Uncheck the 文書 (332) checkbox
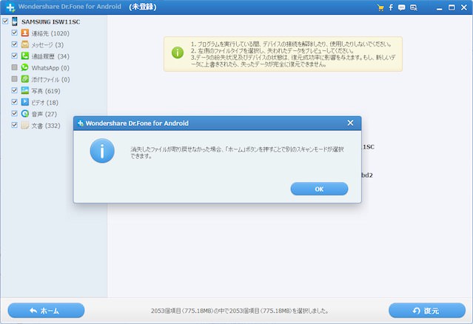Image resolution: width=473 pixels, height=324 pixels. (x=14, y=125)
